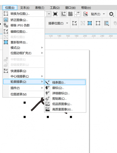
Task: Click the 低品质图像 picture icon
Action: tap(47, 104)
